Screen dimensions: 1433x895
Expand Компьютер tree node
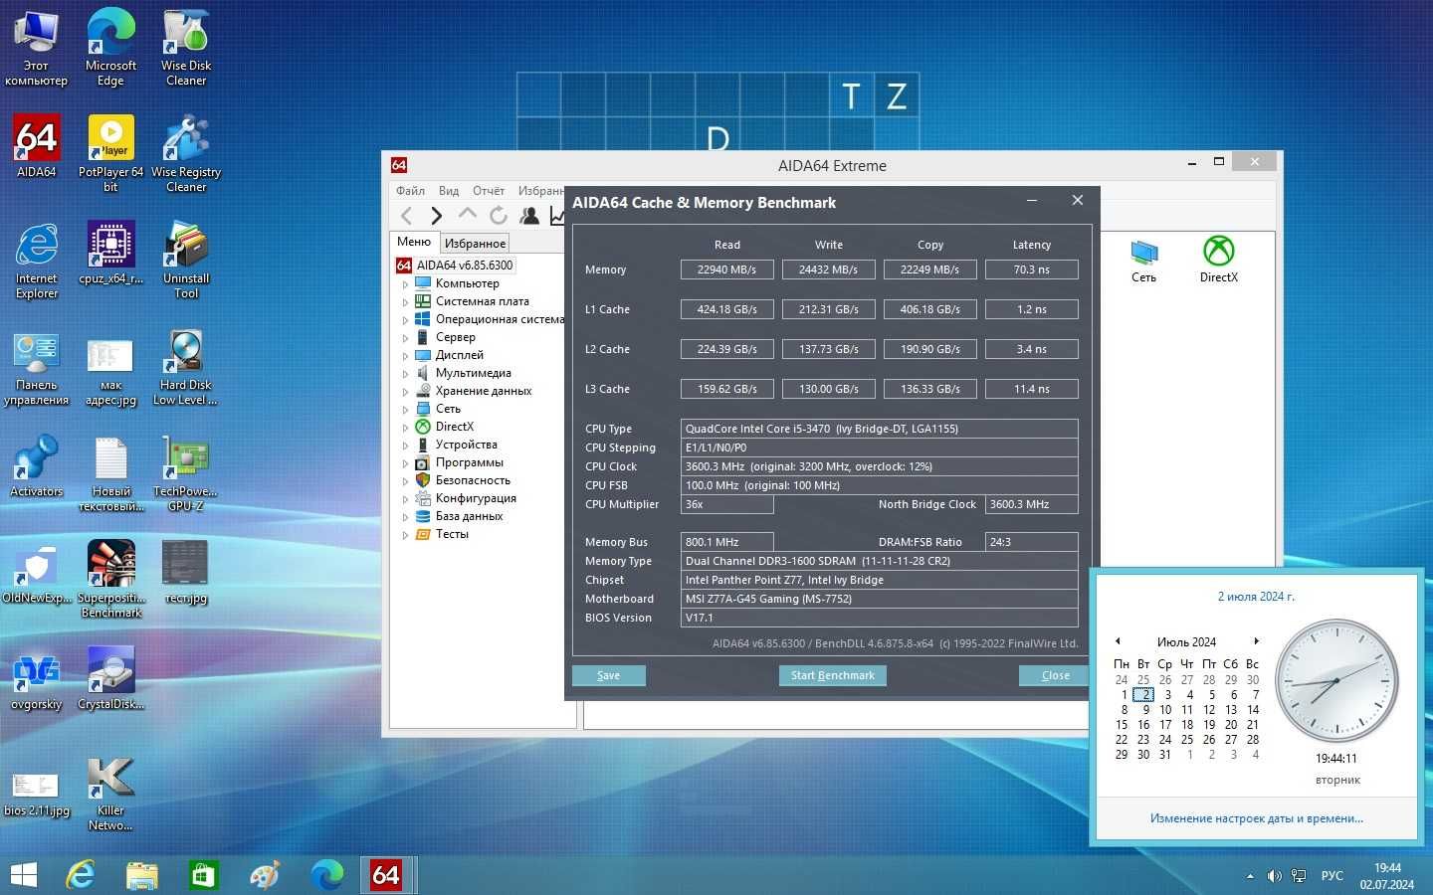point(405,284)
